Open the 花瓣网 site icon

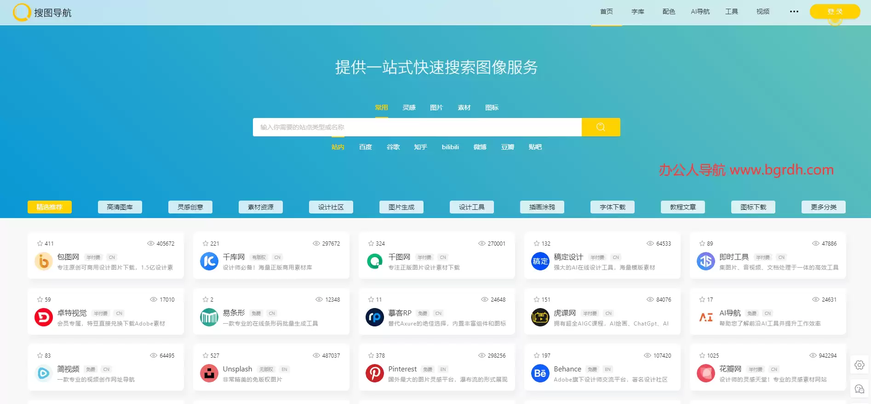(706, 374)
